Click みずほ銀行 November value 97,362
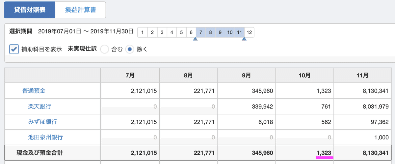 click(379, 122)
